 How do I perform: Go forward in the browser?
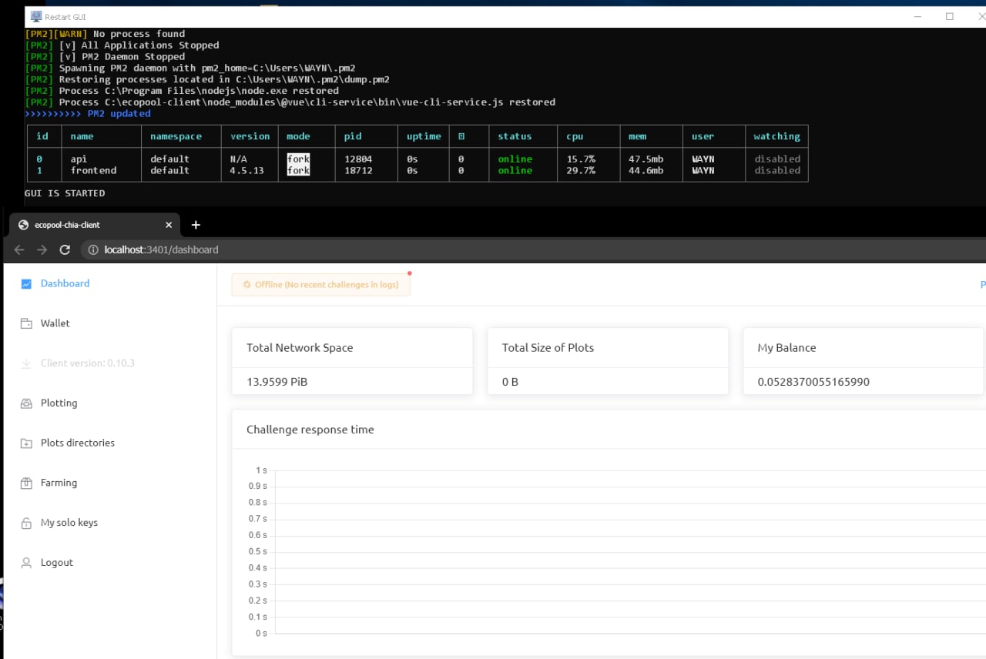(42, 249)
